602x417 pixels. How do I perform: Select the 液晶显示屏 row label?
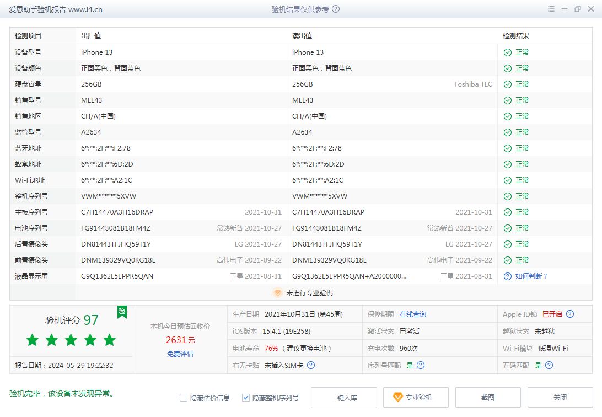(31, 276)
